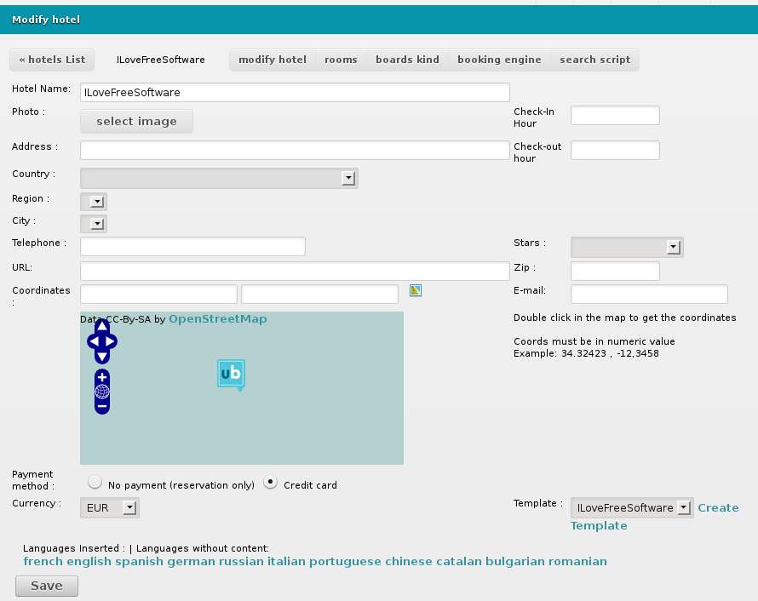Screen dimensions: 758x601
Task: Click the E-mail input field
Action: [649, 295]
